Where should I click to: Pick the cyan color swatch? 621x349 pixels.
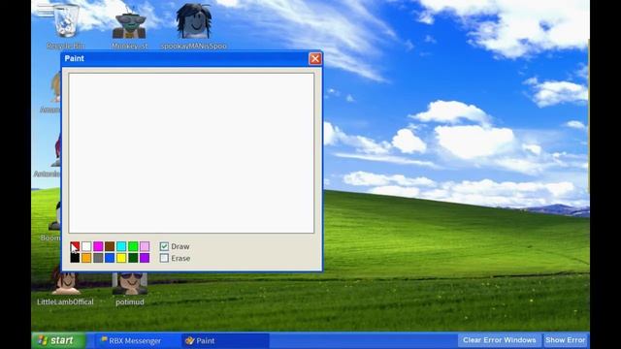(x=121, y=246)
